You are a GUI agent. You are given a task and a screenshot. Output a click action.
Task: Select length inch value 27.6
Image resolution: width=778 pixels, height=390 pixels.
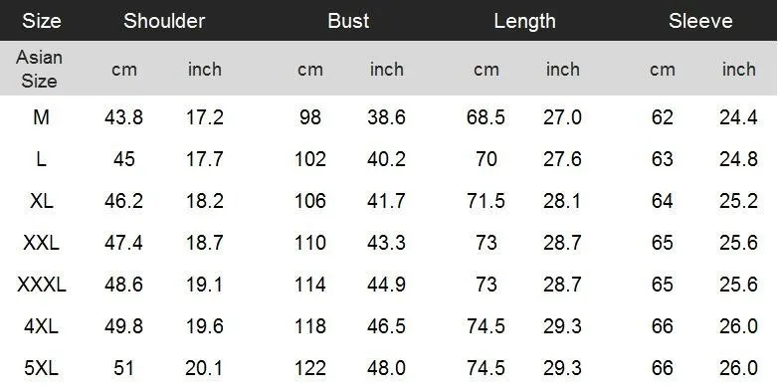point(562,159)
